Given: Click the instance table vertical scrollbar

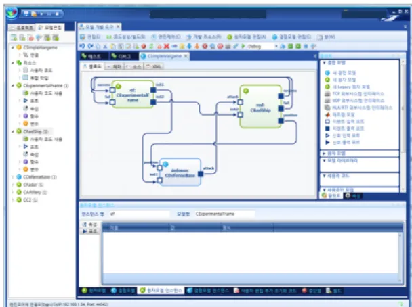Looking at the screenshot, I should coord(400,258).
